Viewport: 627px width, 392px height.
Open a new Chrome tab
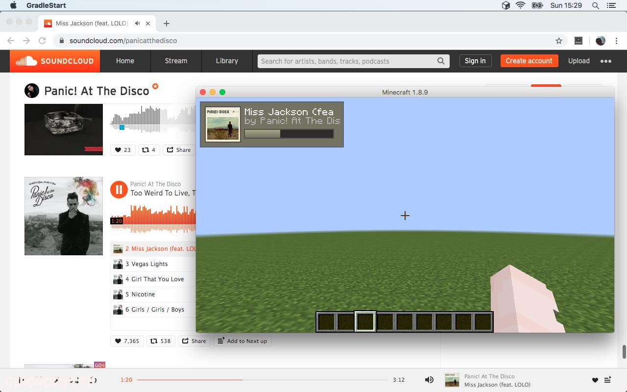(x=167, y=24)
